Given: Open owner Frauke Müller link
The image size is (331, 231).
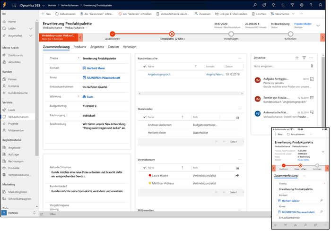Looking at the screenshot, I should 303,24.
